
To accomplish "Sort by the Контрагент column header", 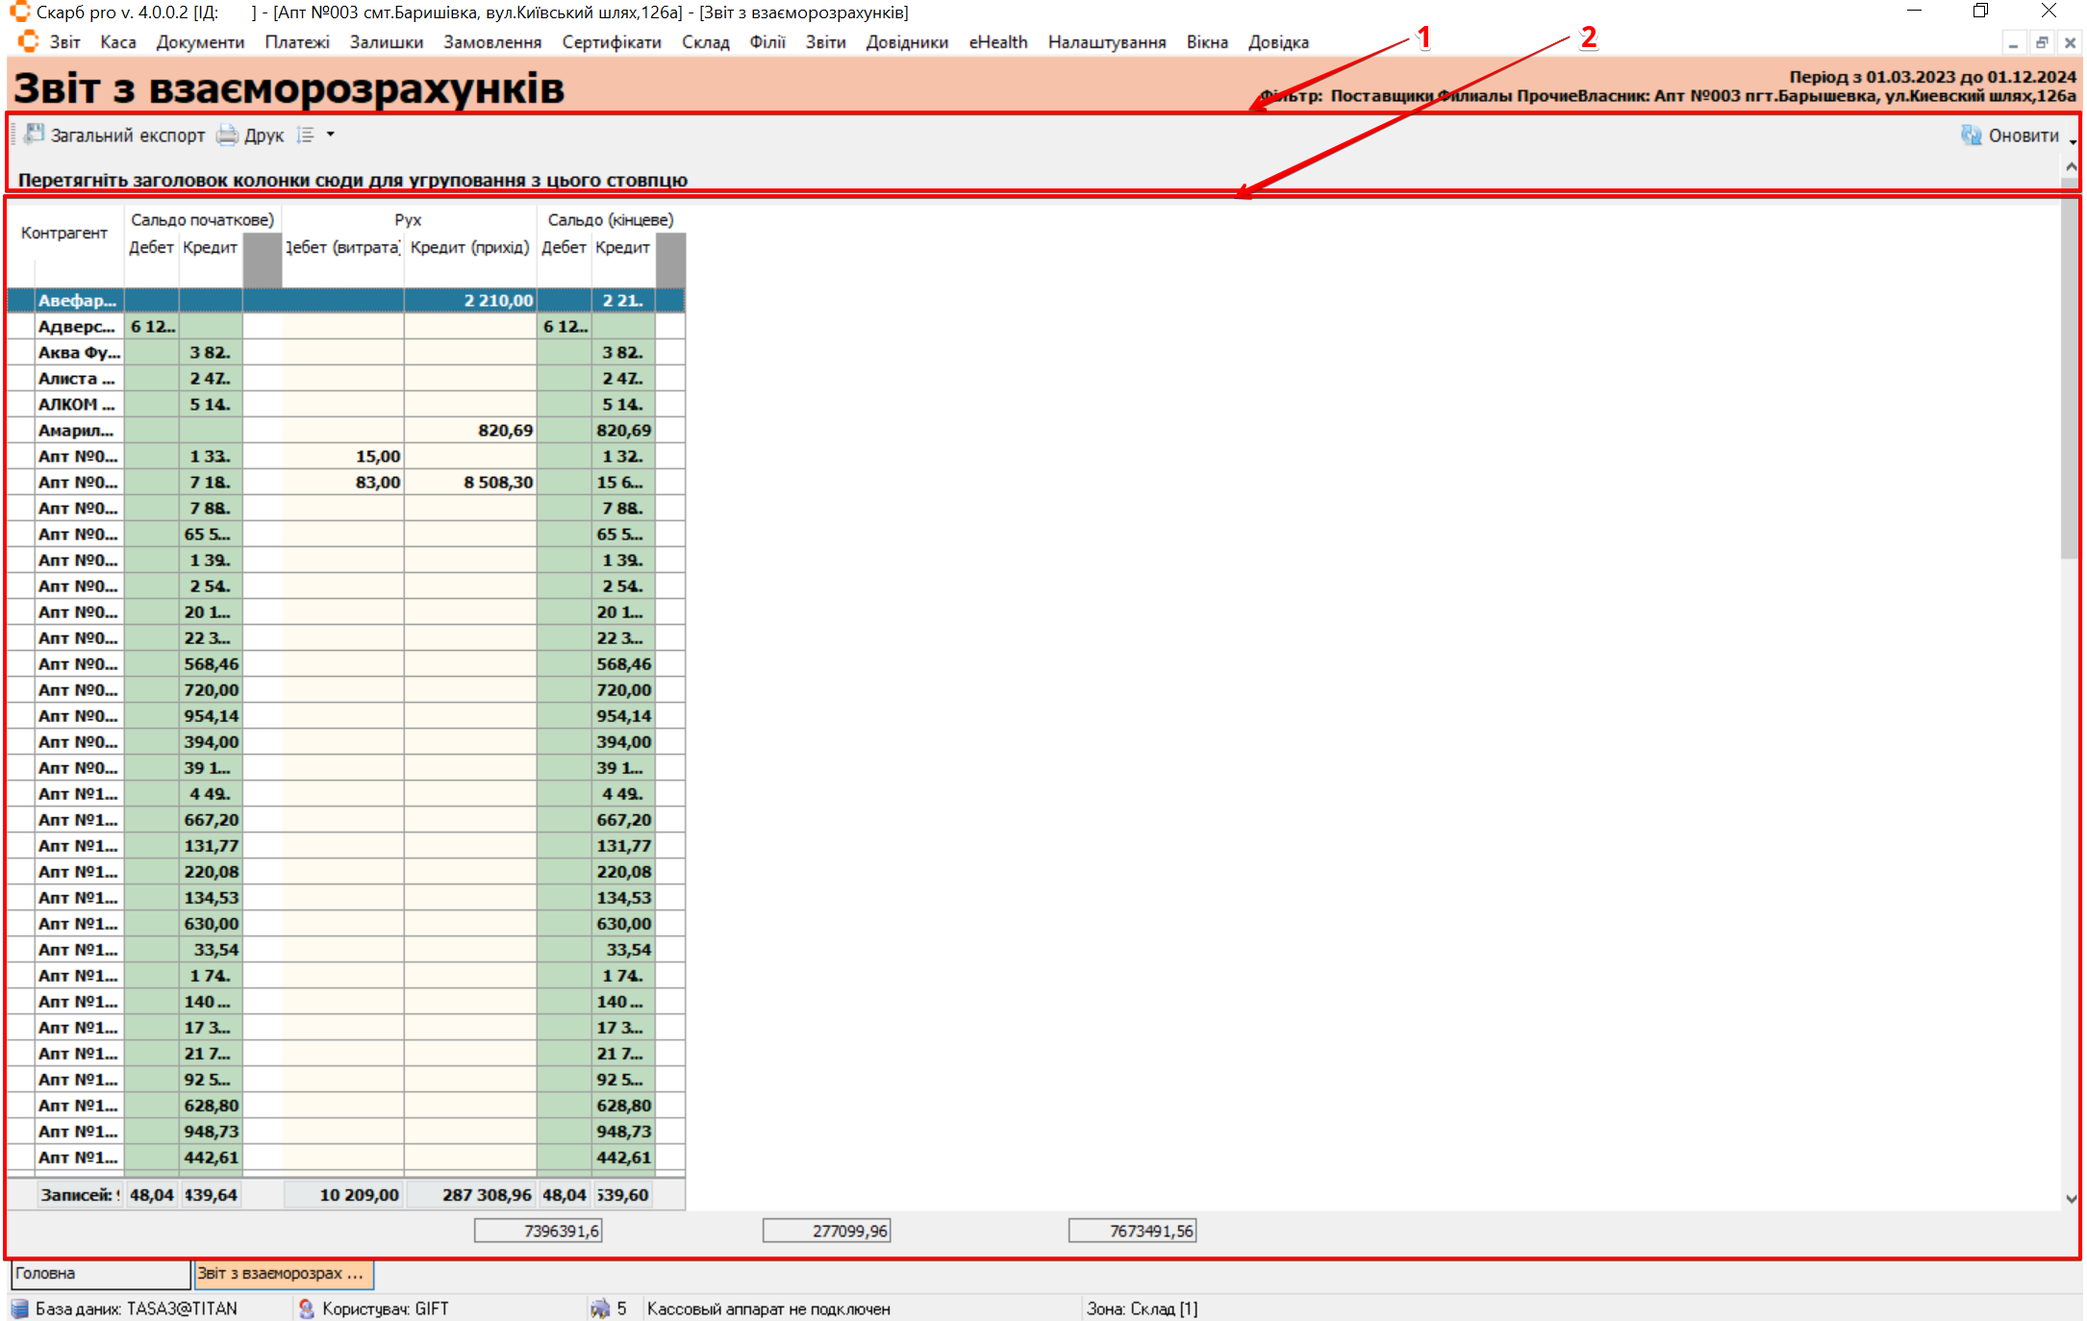I will (x=64, y=233).
